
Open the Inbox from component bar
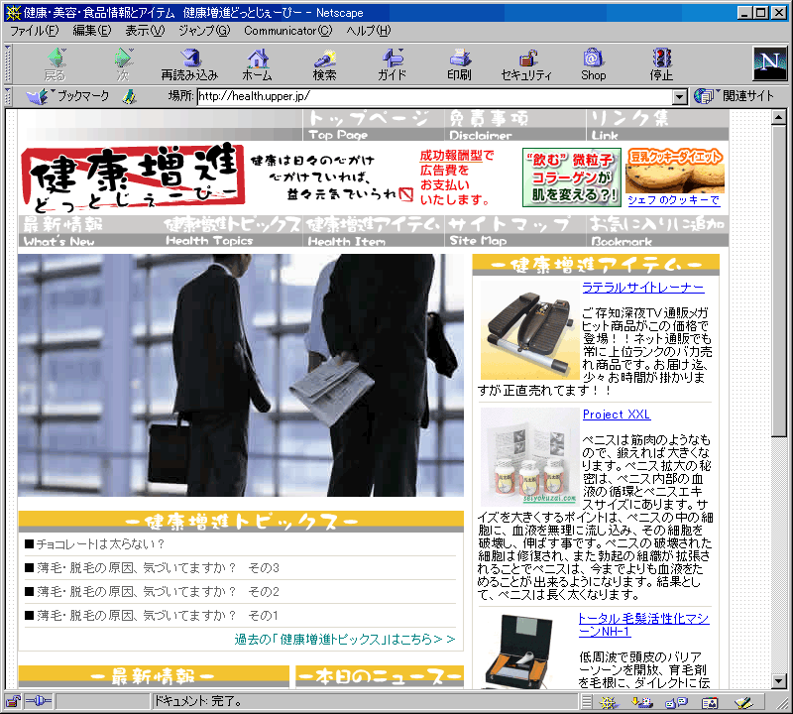pyautogui.click(x=642, y=702)
